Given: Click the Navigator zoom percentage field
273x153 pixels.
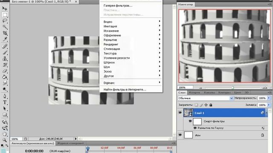Looking at the screenshot, I should [x=185, y=88].
